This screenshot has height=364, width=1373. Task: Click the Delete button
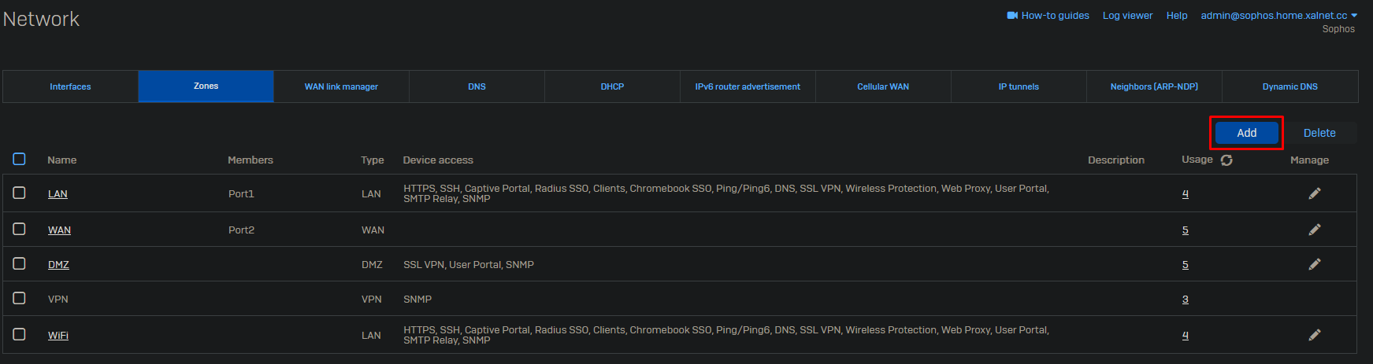[x=1319, y=133]
